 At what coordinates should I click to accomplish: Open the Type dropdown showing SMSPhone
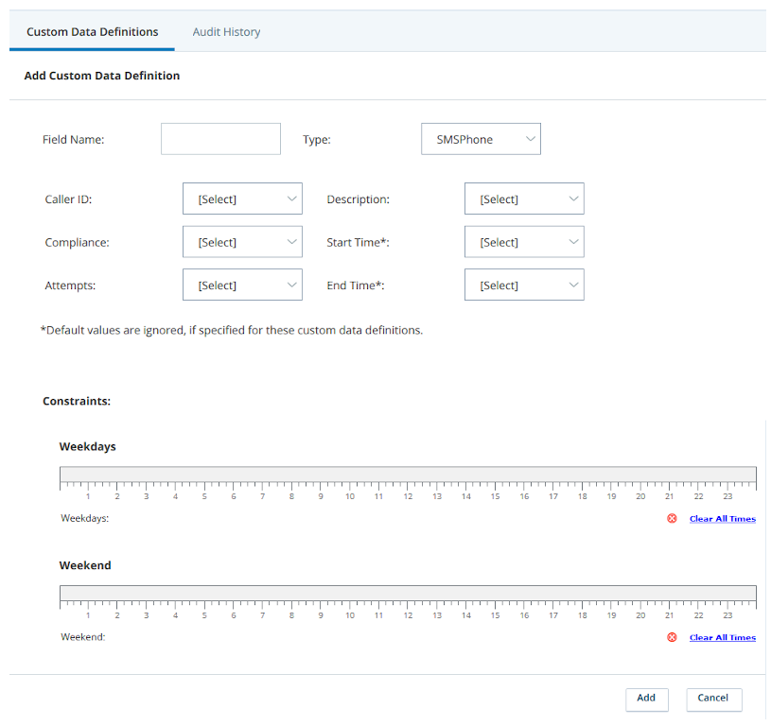tap(481, 139)
